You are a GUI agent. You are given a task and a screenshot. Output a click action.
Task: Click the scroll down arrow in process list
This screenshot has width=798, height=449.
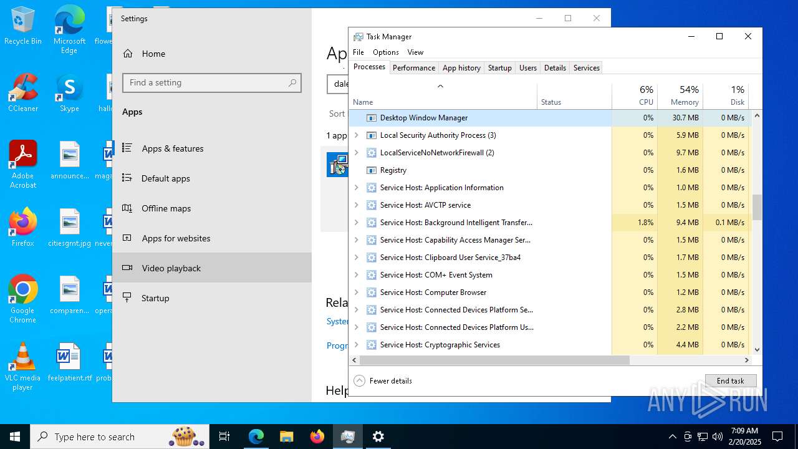757,350
